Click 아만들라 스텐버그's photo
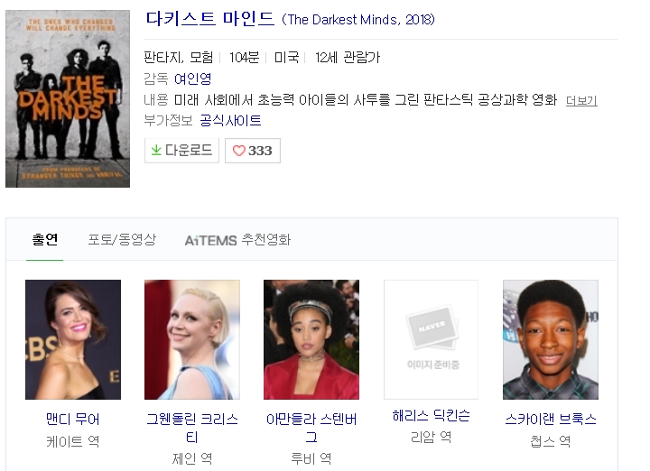650x471 pixels. tap(311, 339)
